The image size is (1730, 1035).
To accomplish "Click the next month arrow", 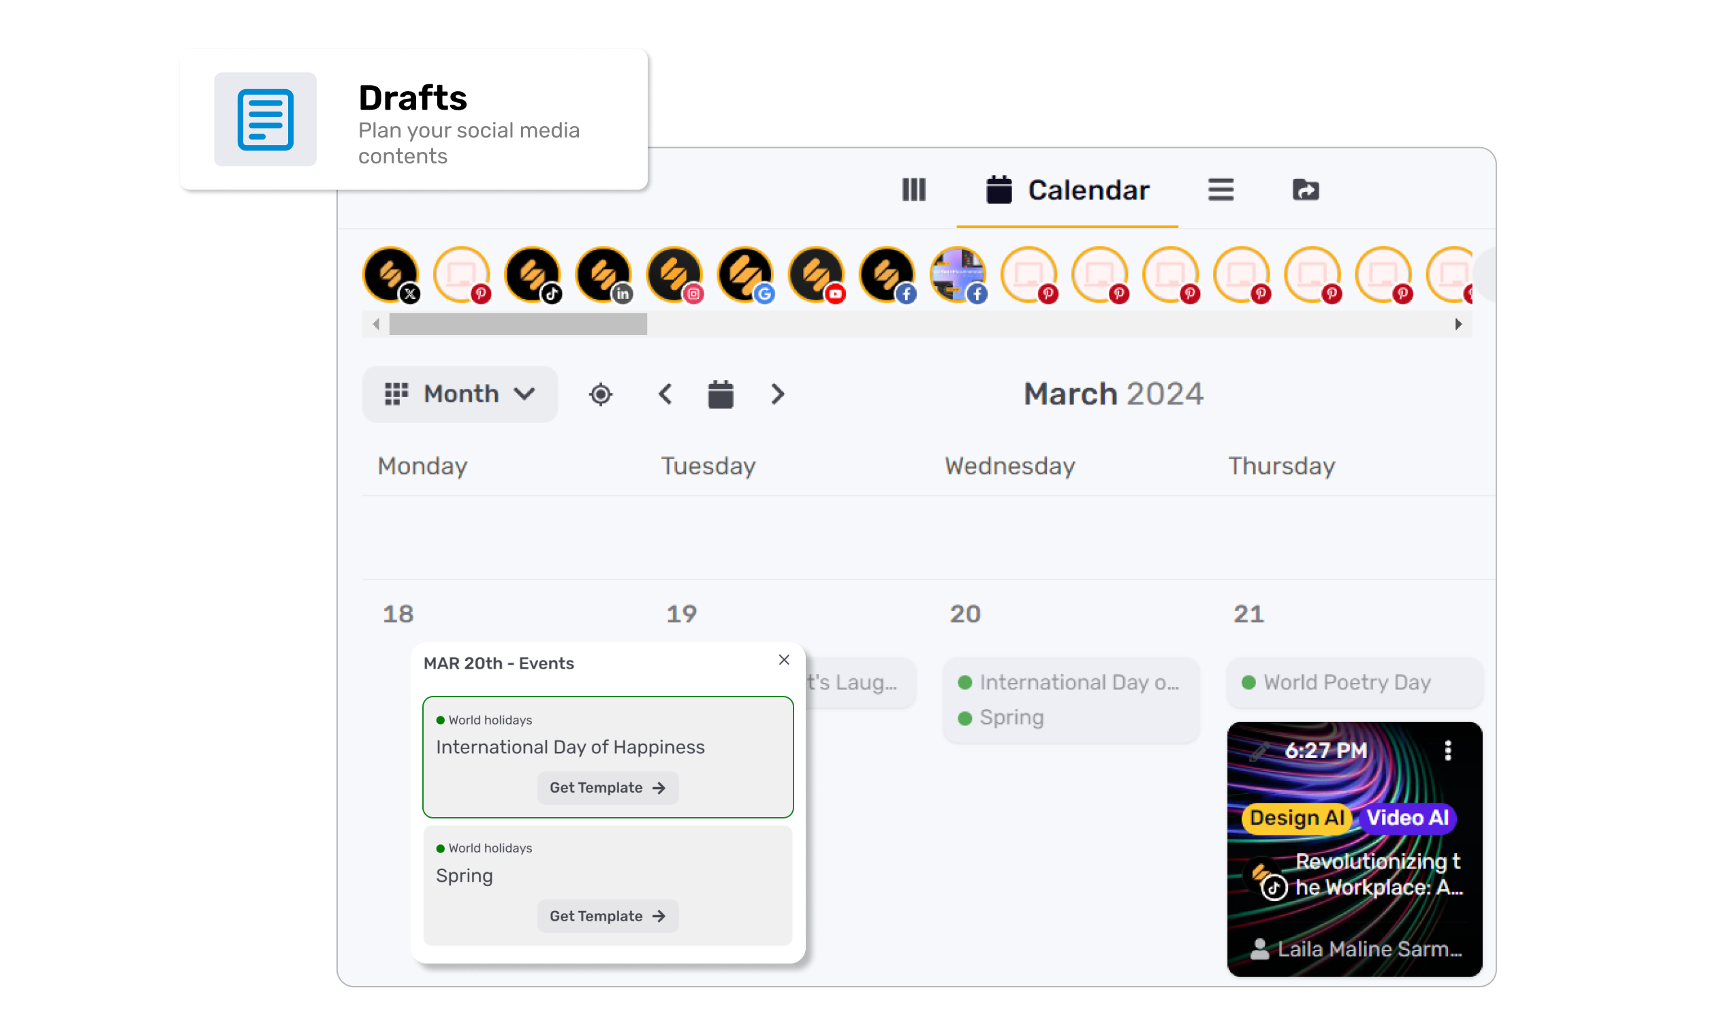I will [x=778, y=393].
